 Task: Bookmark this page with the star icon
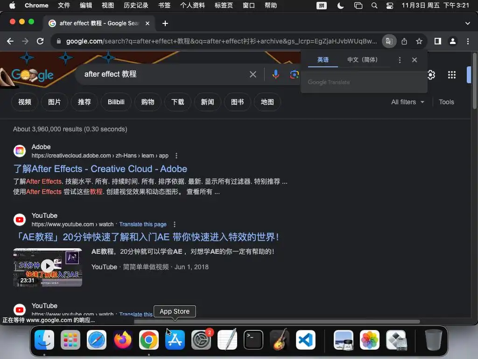coord(419,41)
